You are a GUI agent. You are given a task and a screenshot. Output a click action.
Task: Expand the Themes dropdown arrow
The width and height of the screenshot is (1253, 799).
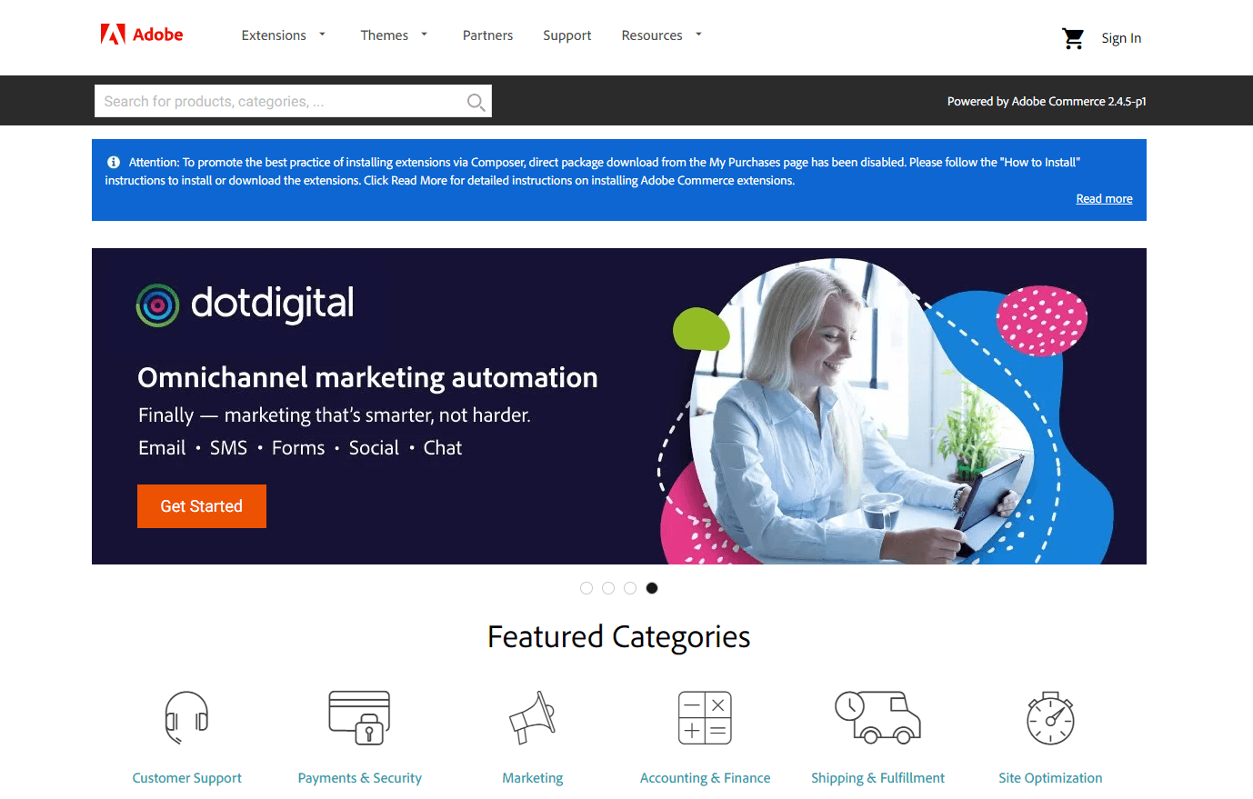coord(424,35)
